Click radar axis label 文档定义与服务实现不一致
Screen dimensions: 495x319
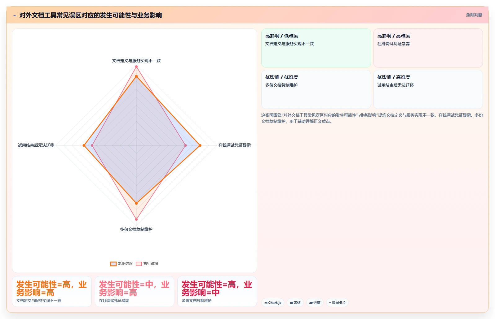(136, 61)
